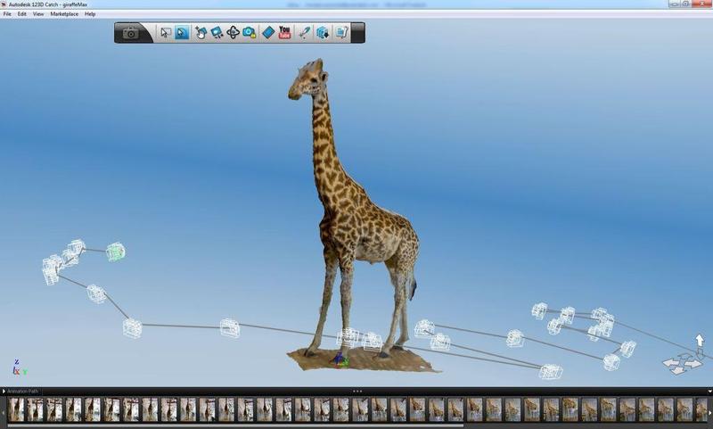This screenshot has width=713, height=429.
Task: Click the gear with down arrow icon
Action: tap(323, 32)
